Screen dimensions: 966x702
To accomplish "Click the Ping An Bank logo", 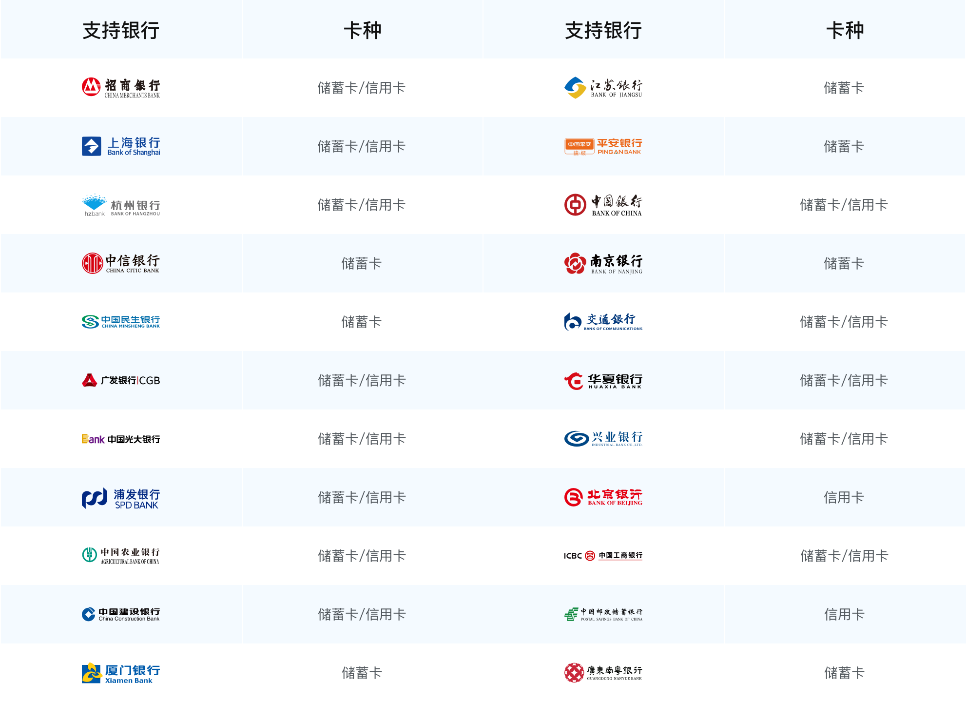I will 603,146.
